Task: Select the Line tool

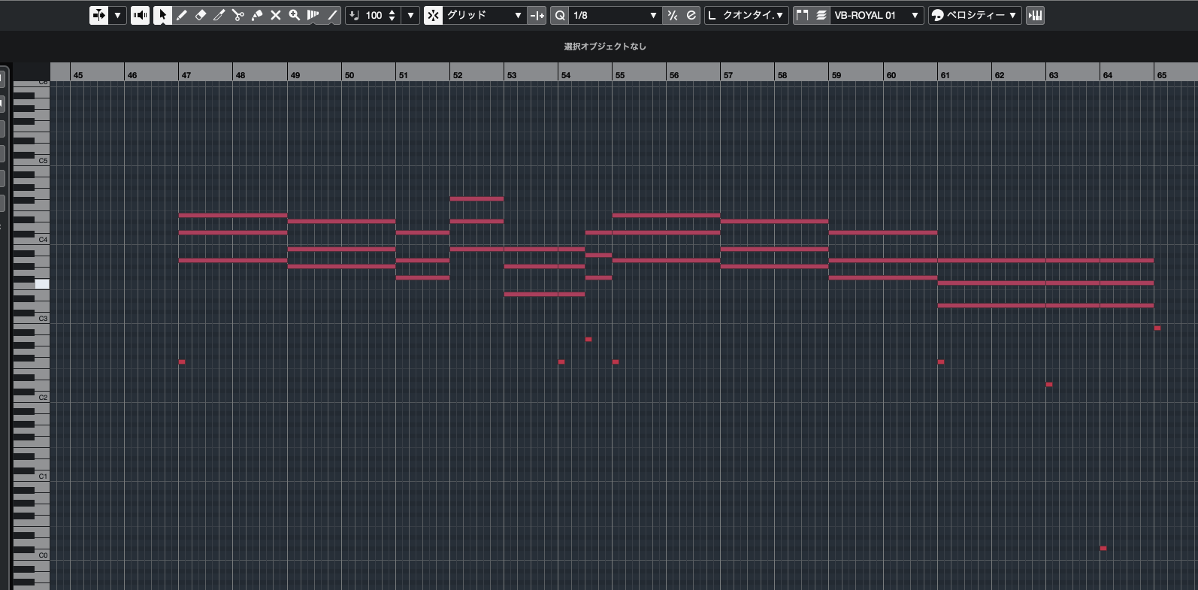Action: (x=332, y=15)
